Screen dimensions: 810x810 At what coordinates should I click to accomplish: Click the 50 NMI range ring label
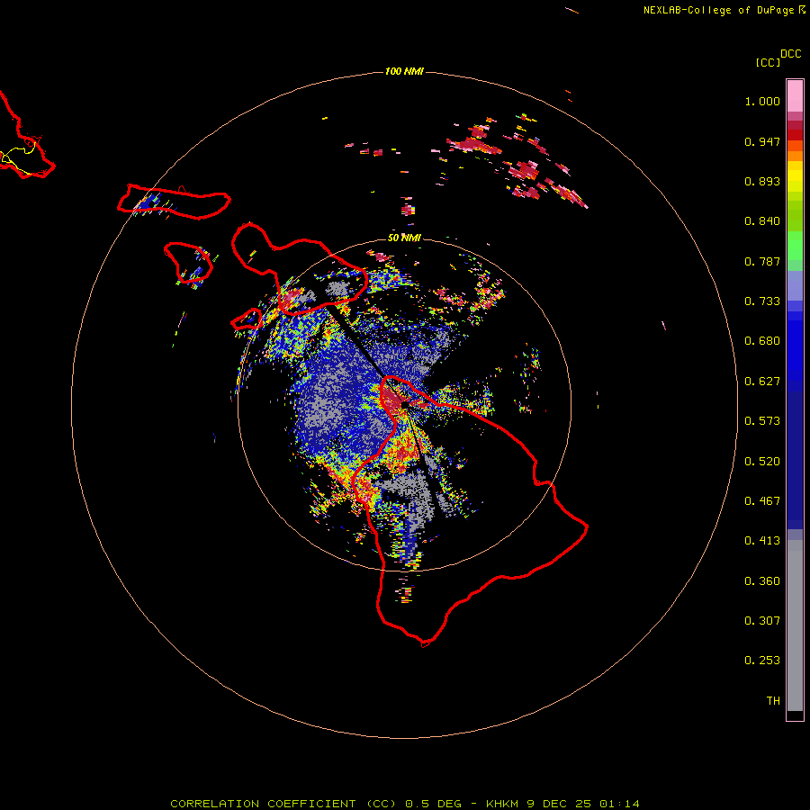[x=404, y=238]
